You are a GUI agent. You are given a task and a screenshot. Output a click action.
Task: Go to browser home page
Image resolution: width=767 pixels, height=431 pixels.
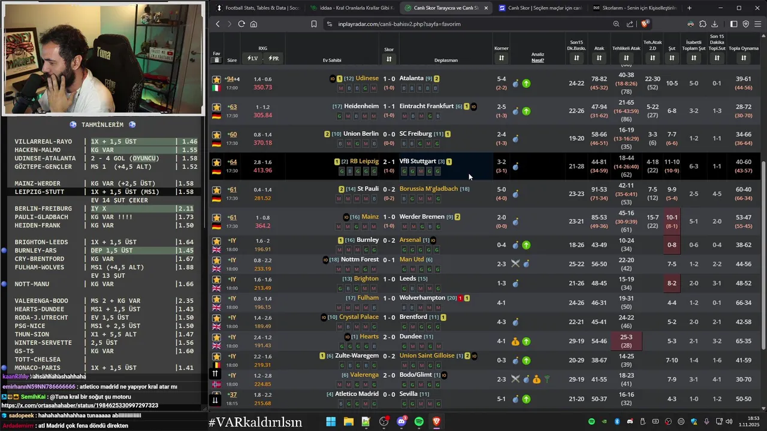pyautogui.click(x=253, y=24)
